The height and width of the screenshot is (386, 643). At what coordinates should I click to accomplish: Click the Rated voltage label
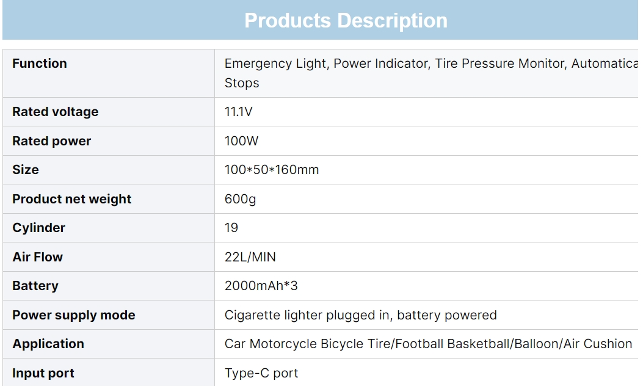(55, 112)
